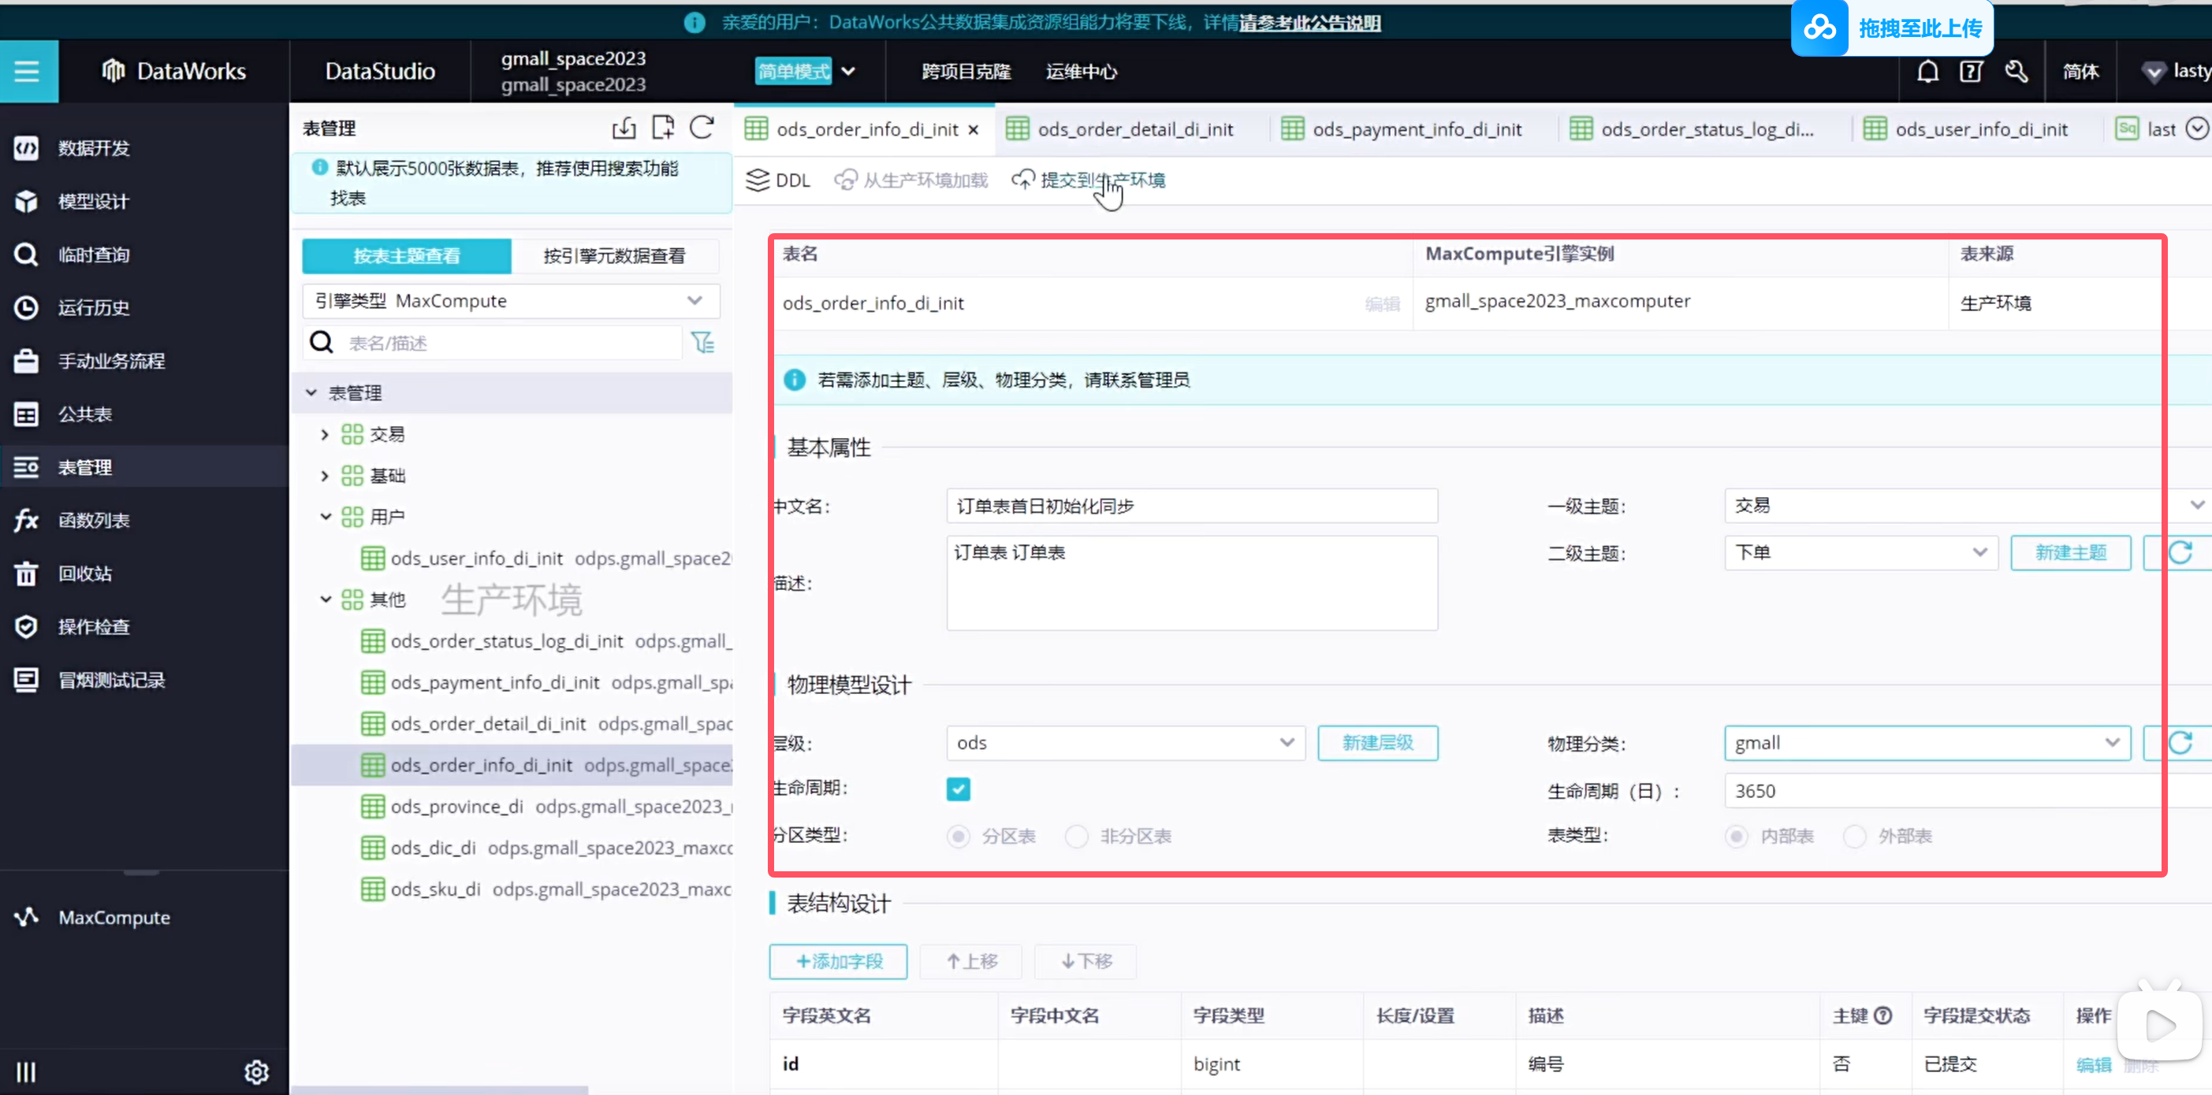Expand the 交易 folder in table tree
Image resolution: width=2212 pixels, height=1095 pixels.
point(325,434)
